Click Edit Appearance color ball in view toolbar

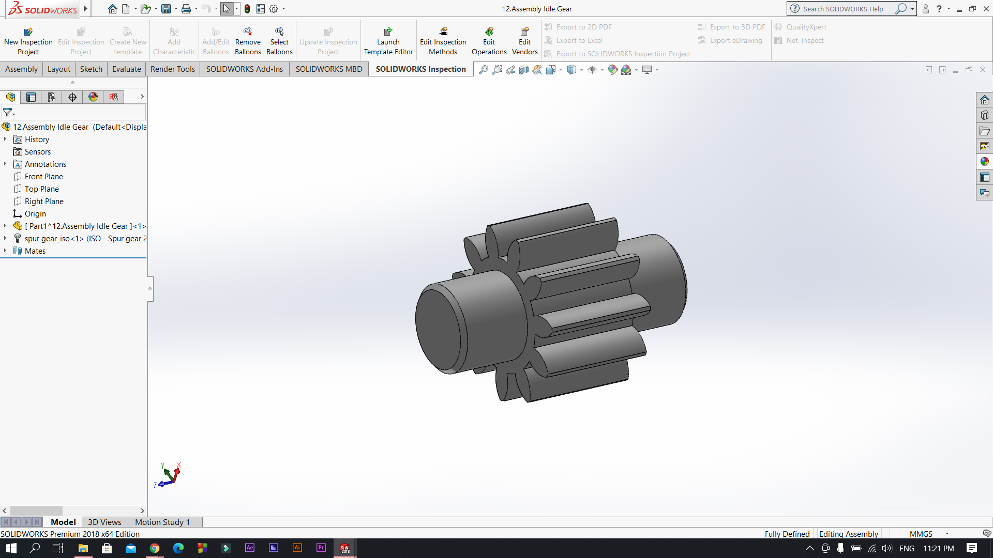pos(612,70)
